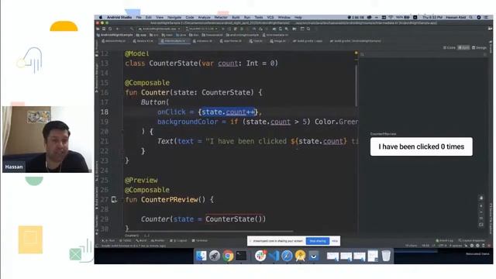
Task: Click the preview button 'I have been clicked 0 times'
Action: tap(422, 146)
